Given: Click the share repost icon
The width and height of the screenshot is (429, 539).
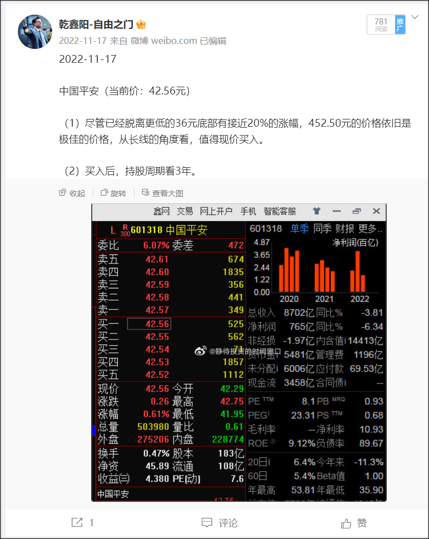Looking at the screenshot, I should pos(77,522).
